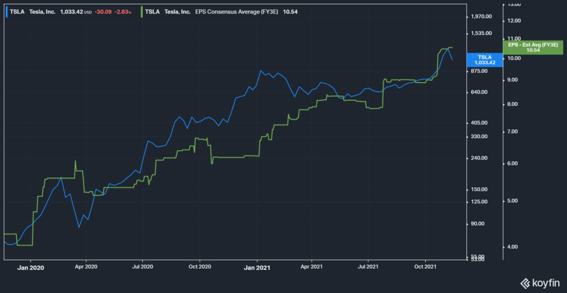Click the Apr 2021 date label

pos(312,267)
